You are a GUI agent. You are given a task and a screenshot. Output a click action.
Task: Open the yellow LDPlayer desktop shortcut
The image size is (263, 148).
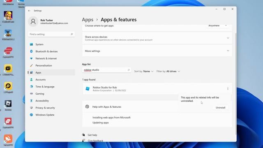[x=8, y=87]
